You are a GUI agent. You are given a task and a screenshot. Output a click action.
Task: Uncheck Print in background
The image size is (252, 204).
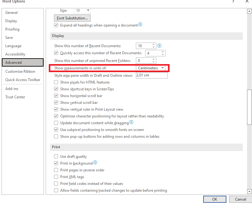coord(56,163)
